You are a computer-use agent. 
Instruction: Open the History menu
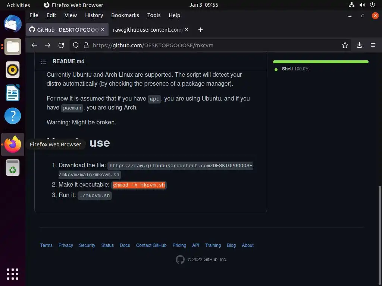[x=94, y=15]
